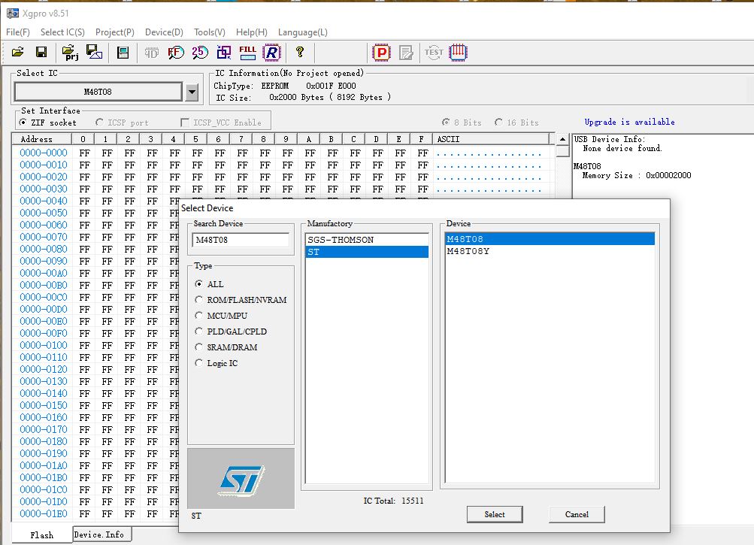This screenshot has width=754, height=545.
Task: Open a file with the folder icon
Action: [18, 52]
